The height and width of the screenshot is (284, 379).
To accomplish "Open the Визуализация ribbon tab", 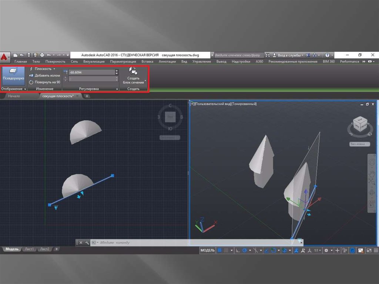I will (94, 61).
